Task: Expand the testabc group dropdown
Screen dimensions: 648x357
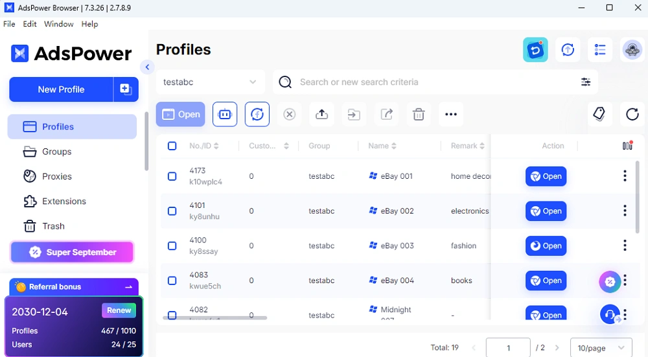Action: coord(211,82)
